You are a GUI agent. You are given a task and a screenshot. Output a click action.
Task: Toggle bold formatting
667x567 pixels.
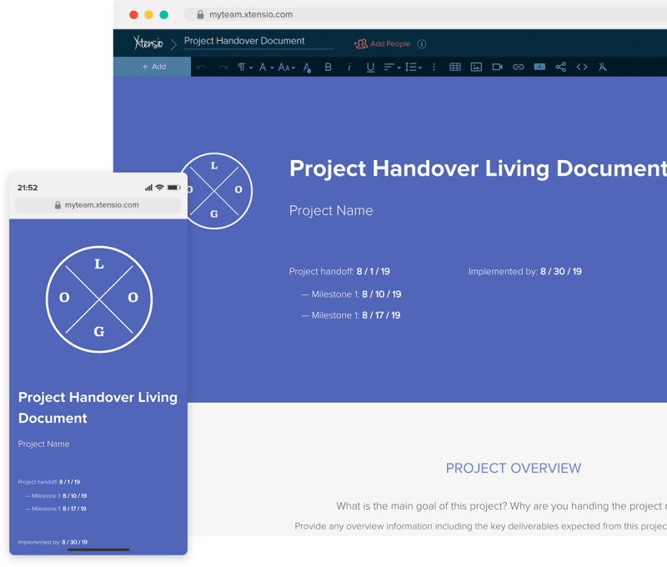click(328, 68)
